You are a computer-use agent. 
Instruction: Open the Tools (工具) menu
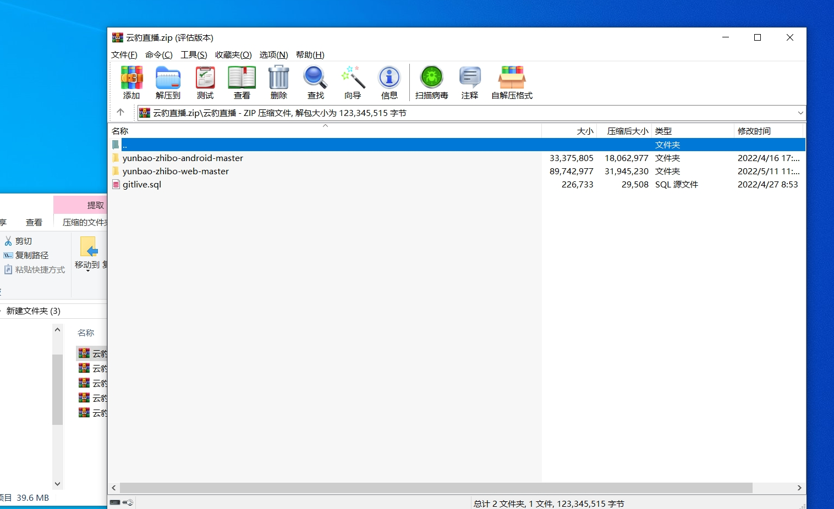[194, 54]
